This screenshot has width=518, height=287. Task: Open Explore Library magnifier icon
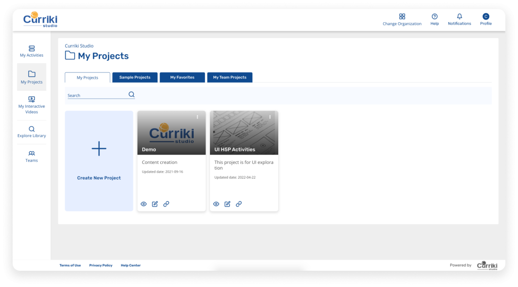click(32, 129)
